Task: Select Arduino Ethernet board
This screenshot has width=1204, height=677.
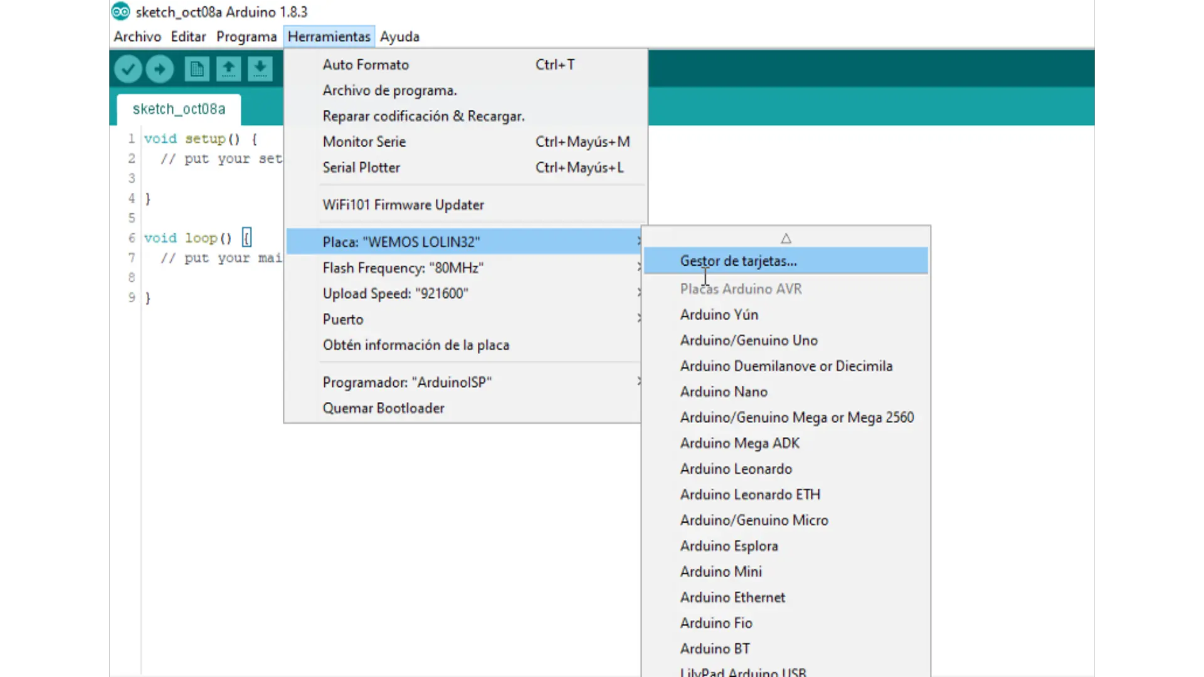Action: coord(786,597)
